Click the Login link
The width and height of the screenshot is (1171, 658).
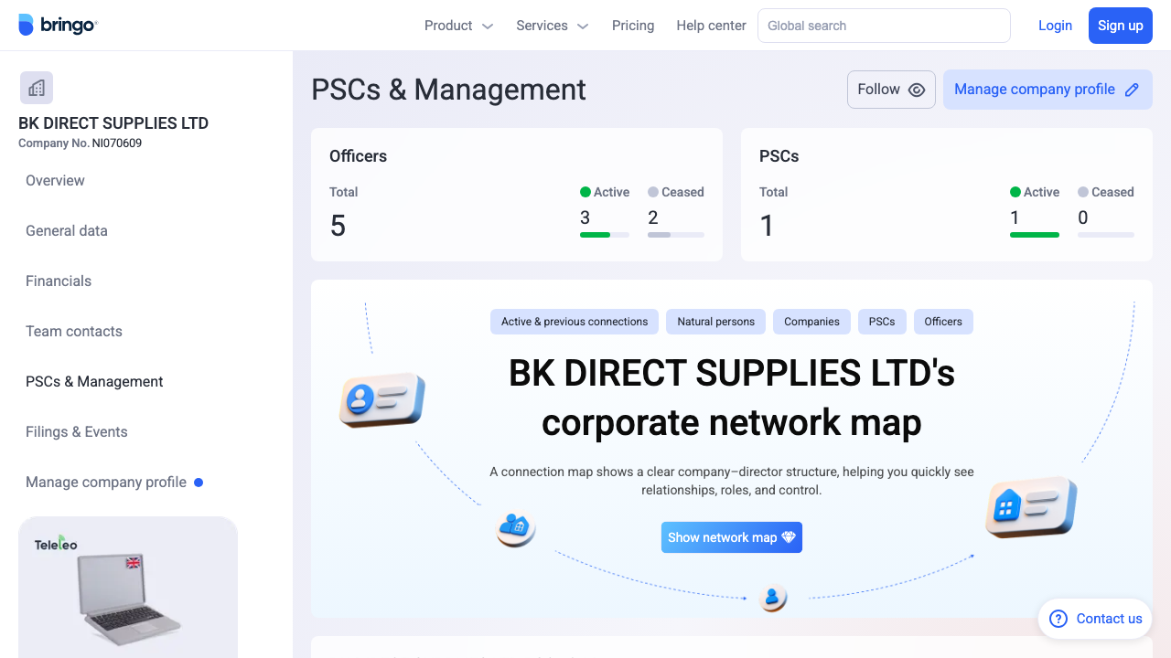pos(1055,26)
